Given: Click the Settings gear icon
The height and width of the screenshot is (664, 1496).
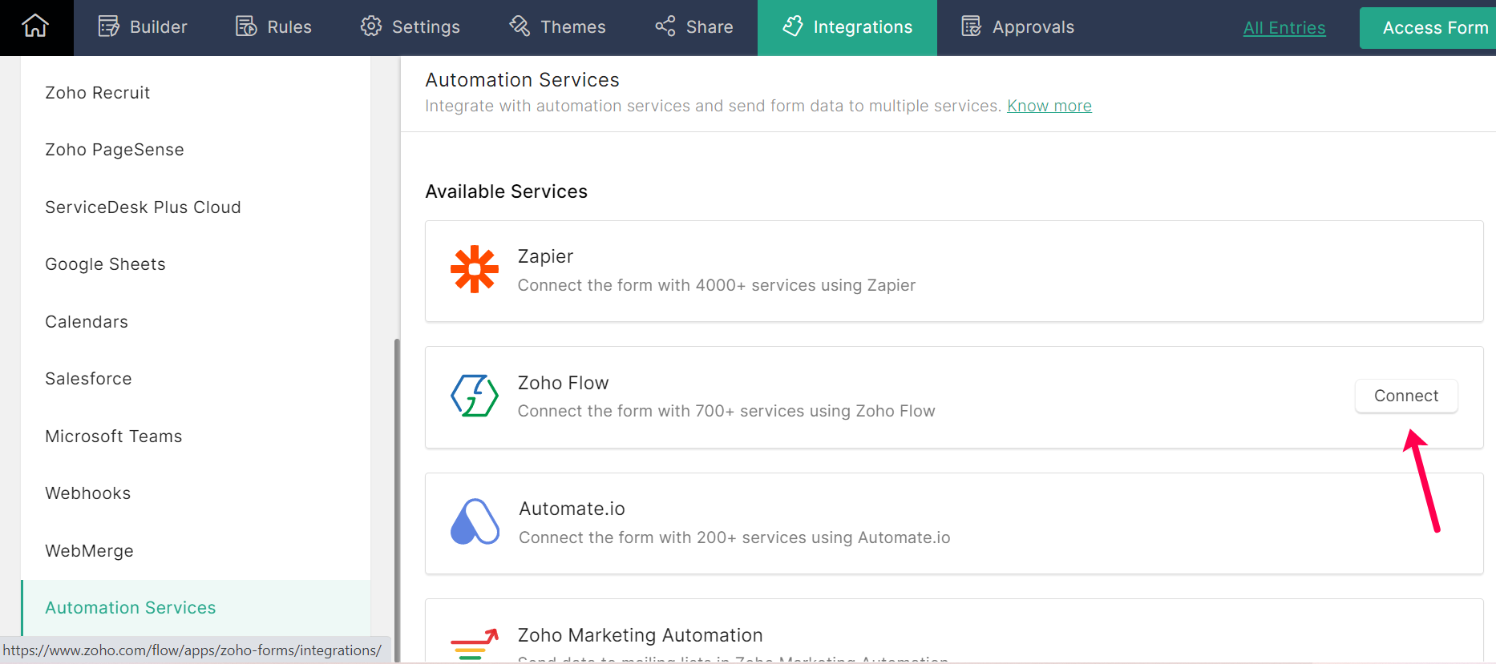Looking at the screenshot, I should [370, 26].
